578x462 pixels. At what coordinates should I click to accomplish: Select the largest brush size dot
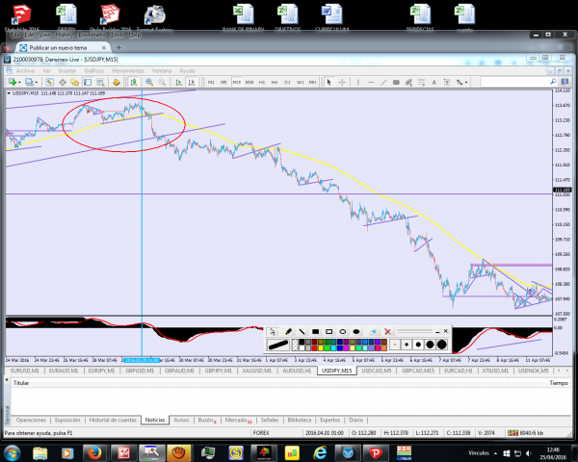pos(441,344)
